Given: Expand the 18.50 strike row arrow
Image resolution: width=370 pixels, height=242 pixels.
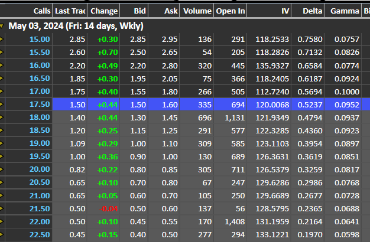Looking at the screenshot, I should click(x=2, y=130).
